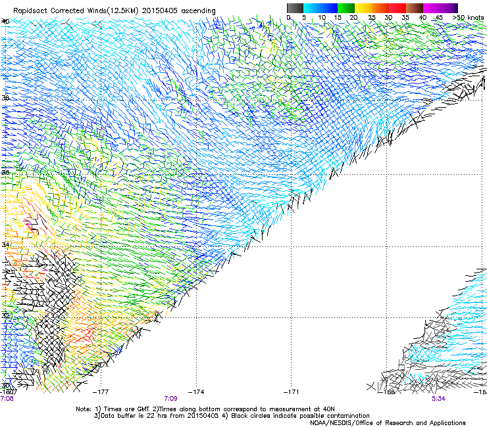This screenshot has height=427, width=487.
Task: Click the green 15-20 knots legend swatch
Action: 346,8
